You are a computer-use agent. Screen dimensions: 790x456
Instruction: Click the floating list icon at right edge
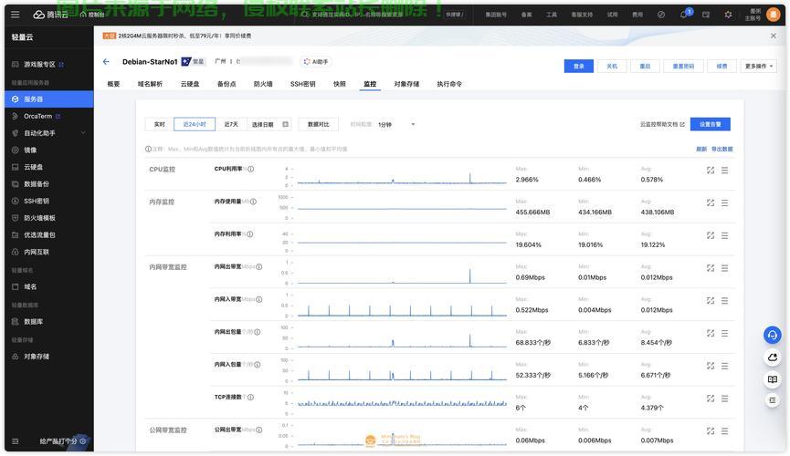pos(772,400)
